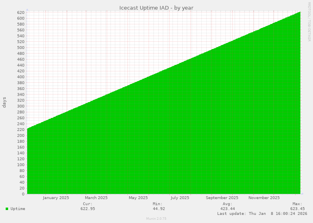Click the 300 y-axis tick label

21,106
